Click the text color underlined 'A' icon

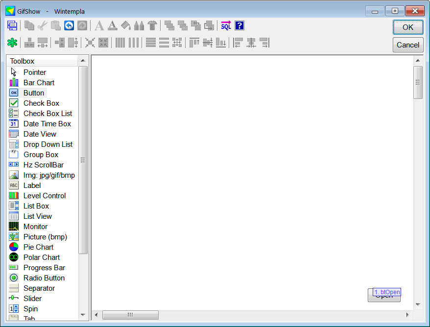click(113, 26)
